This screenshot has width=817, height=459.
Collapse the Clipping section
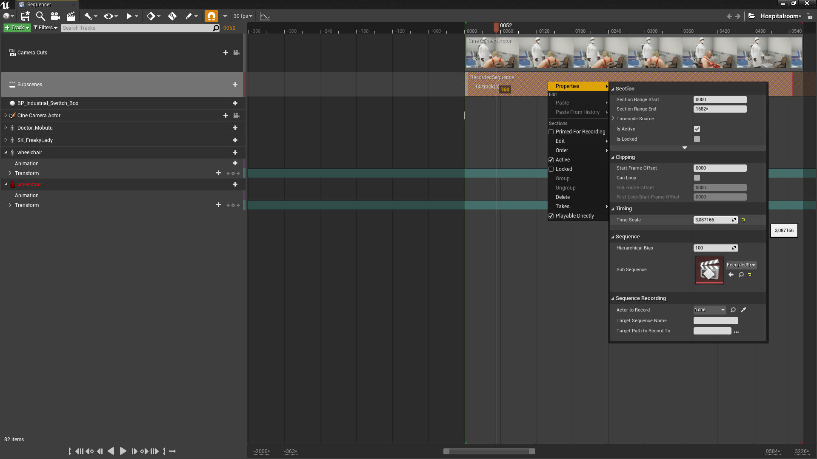coord(613,157)
